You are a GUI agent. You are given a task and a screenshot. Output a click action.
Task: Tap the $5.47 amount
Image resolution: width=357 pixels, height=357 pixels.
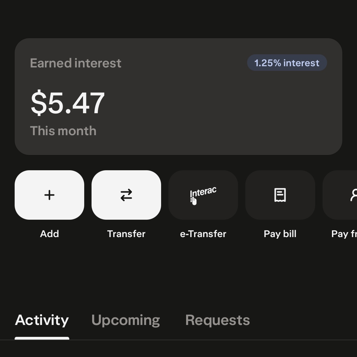(x=68, y=103)
